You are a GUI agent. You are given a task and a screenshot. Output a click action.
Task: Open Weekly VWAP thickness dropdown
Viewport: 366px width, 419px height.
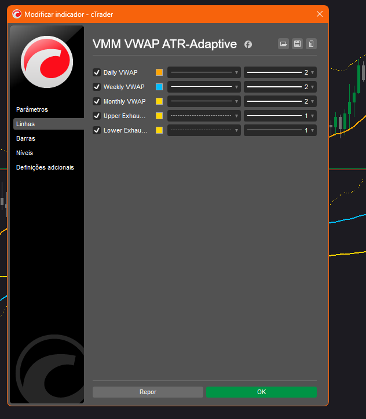(x=280, y=87)
